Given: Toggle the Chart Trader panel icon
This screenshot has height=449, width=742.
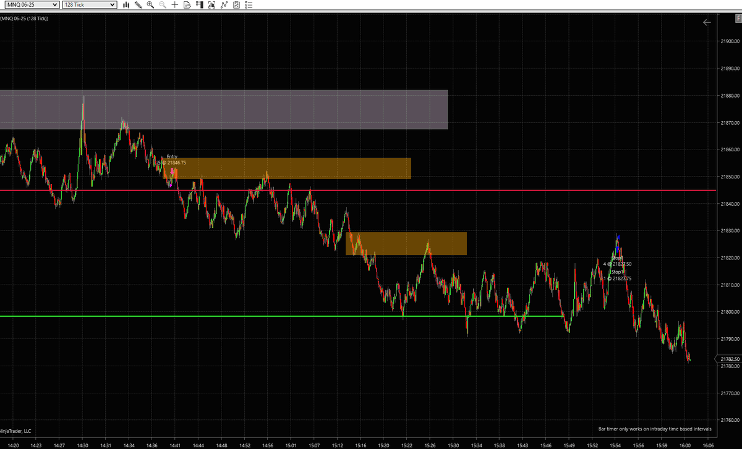Looking at the screenshot, I should click(200, 4).
